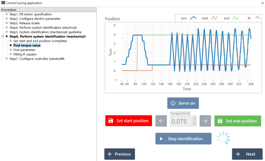
Task: Collapse the Step6 tree node
Action: tap(2, 36)
